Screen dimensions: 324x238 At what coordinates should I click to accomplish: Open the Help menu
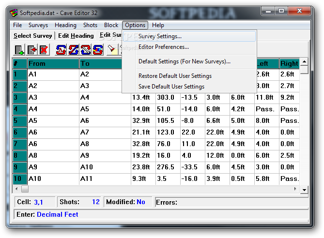pyautogui.click(x=158, y=25)
